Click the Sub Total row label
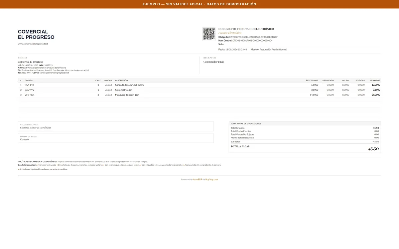 [x=235, y=142]
